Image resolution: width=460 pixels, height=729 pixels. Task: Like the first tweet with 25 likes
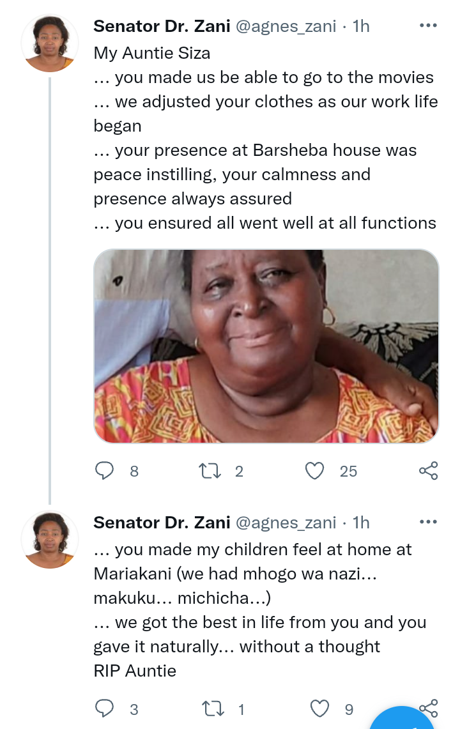click(314, 470)
